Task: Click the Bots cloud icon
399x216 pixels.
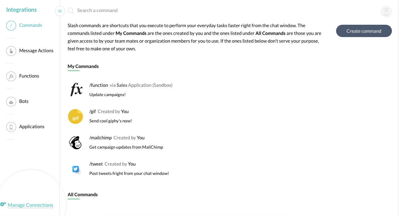Action: (11, 101)
